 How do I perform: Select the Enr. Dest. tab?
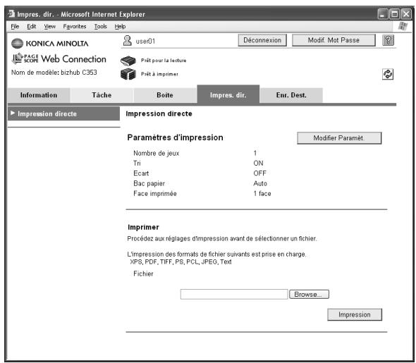[x=291, y=95]
